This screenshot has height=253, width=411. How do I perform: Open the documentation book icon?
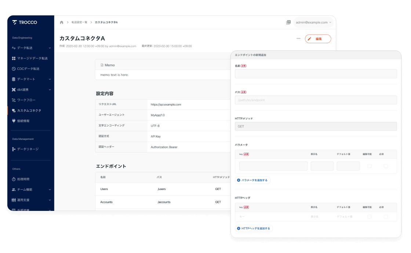pos(288,22)
